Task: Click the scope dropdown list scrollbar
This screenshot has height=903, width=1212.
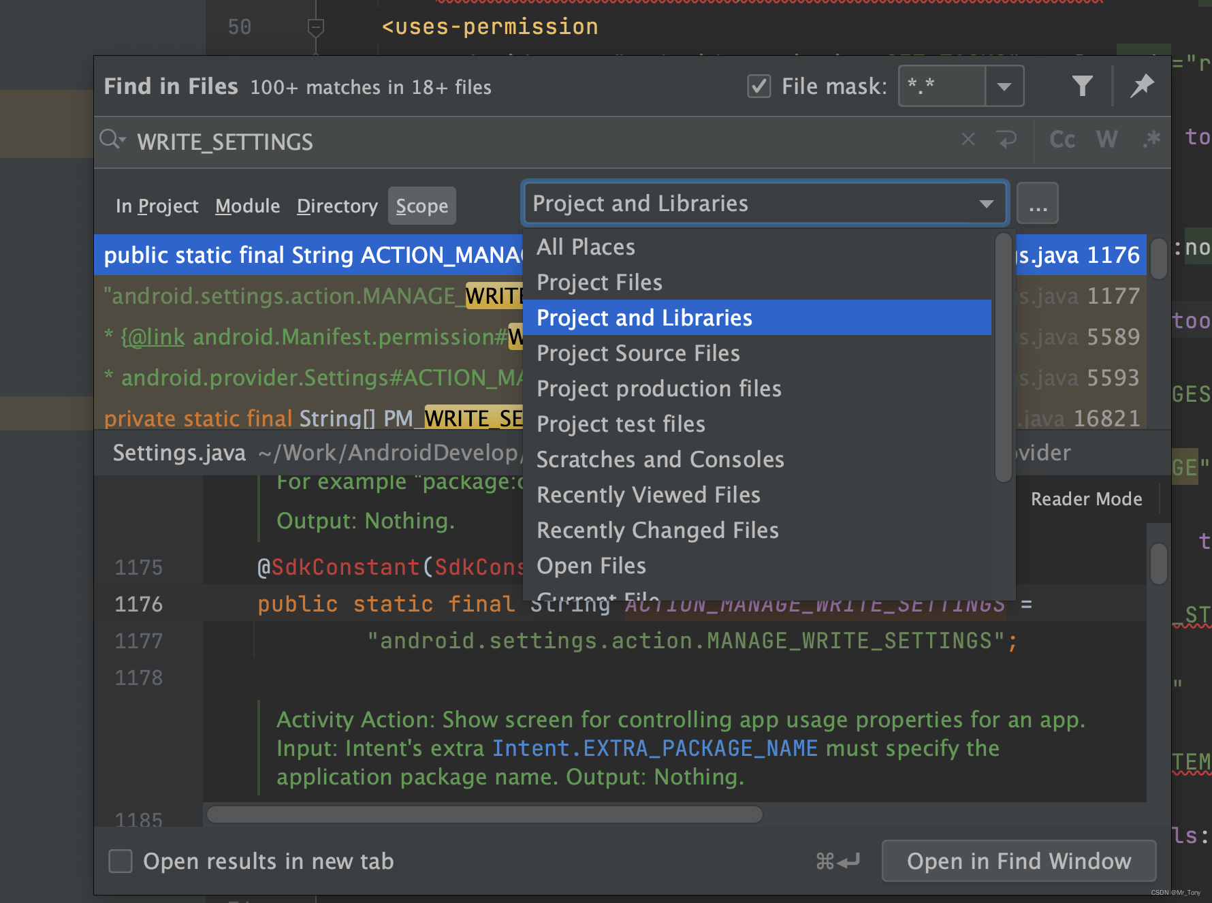Action: 1004,358
